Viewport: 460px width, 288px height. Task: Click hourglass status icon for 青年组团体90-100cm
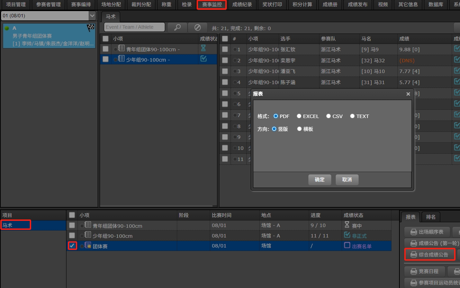[204, 48]
